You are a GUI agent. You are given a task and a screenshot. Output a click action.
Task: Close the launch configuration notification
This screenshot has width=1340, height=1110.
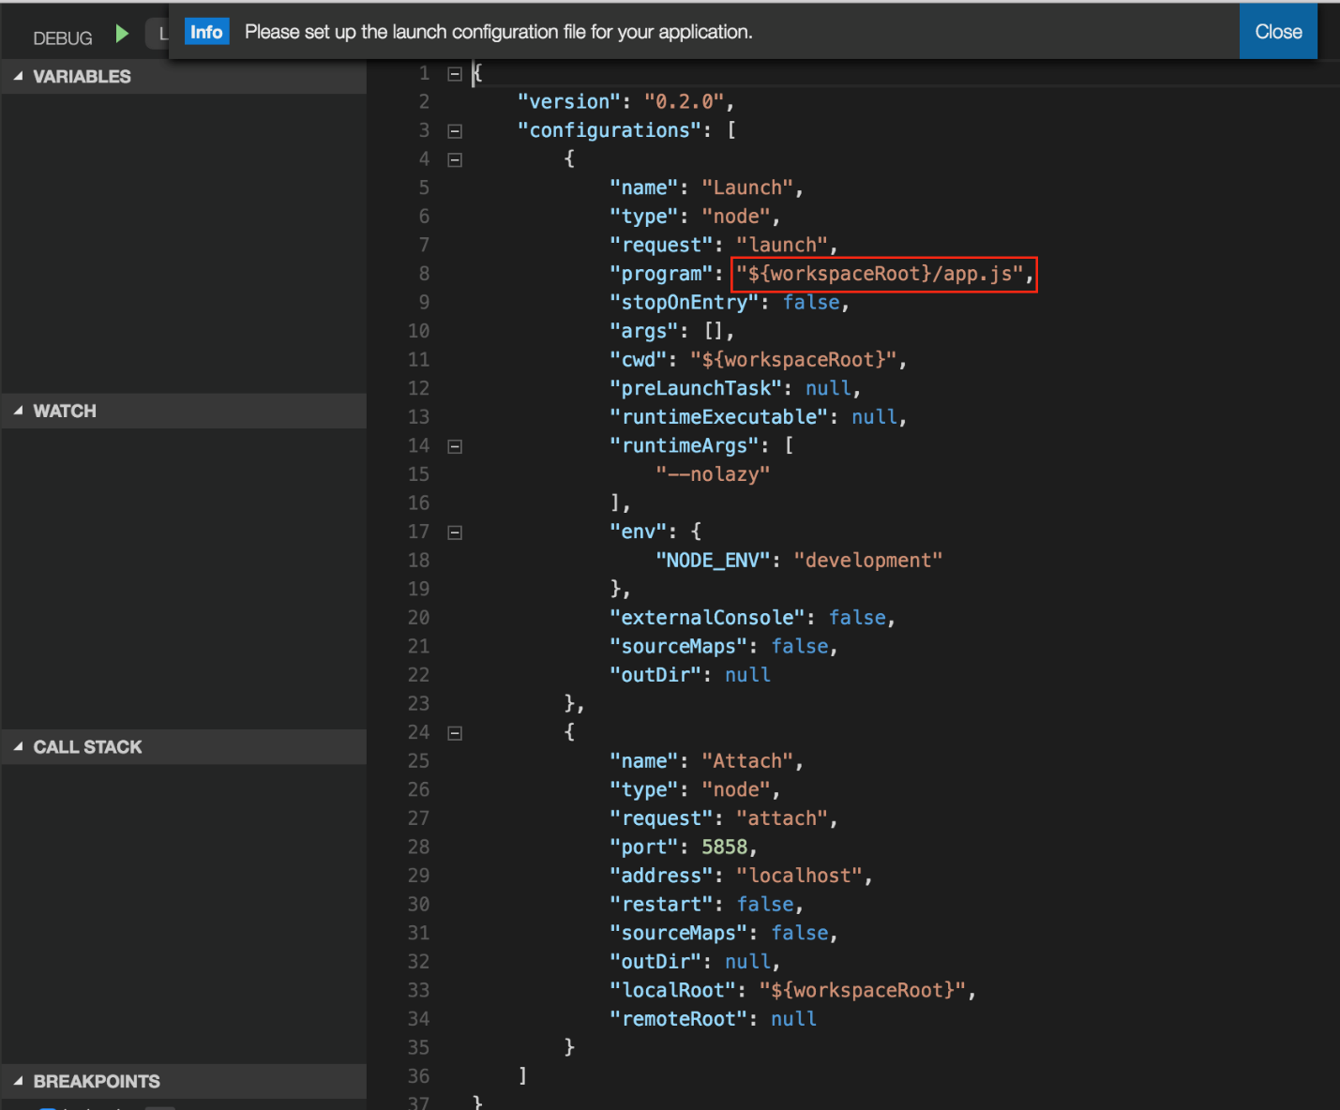pyautogui.click(x=1277, y=32)
